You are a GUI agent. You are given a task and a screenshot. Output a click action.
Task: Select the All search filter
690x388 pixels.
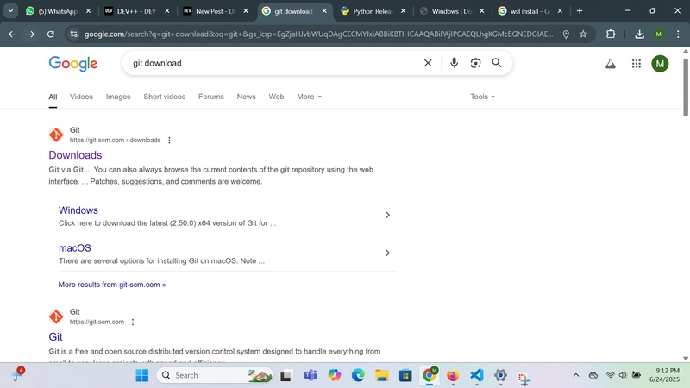(x=53, y=97)
